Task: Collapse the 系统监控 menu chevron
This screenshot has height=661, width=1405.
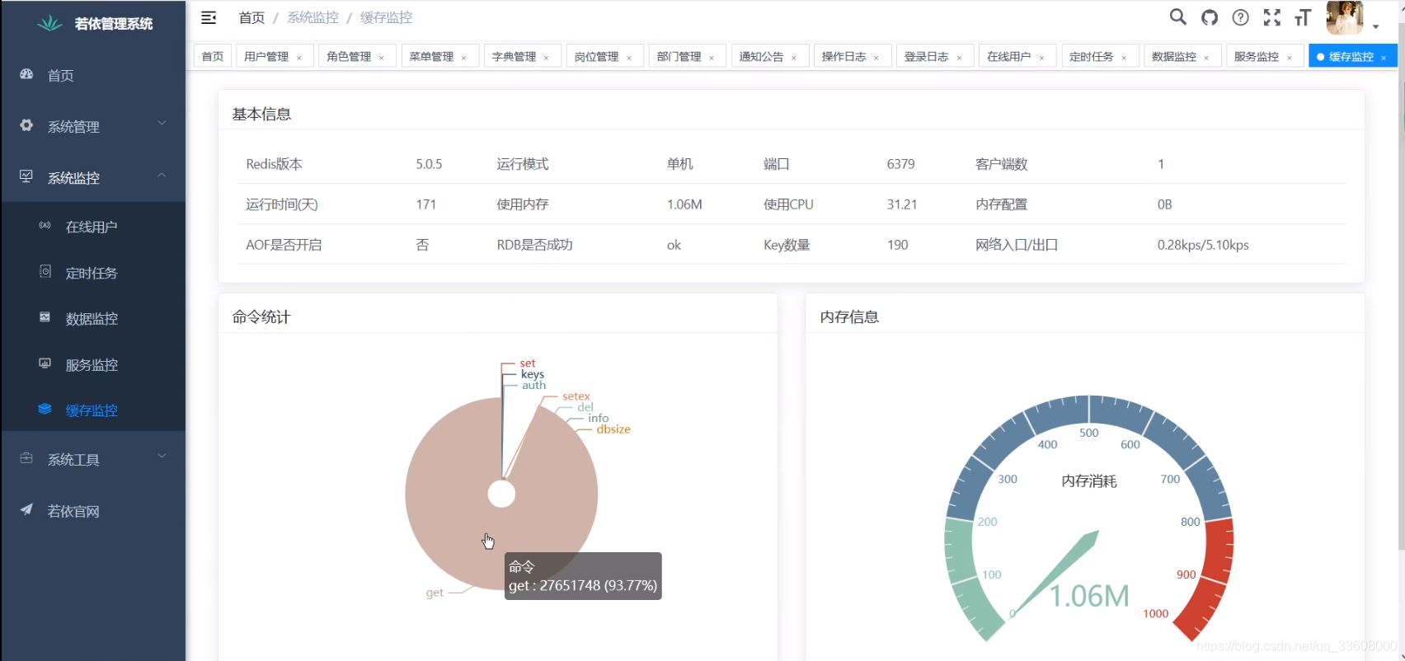Action: tap(162, 175)
